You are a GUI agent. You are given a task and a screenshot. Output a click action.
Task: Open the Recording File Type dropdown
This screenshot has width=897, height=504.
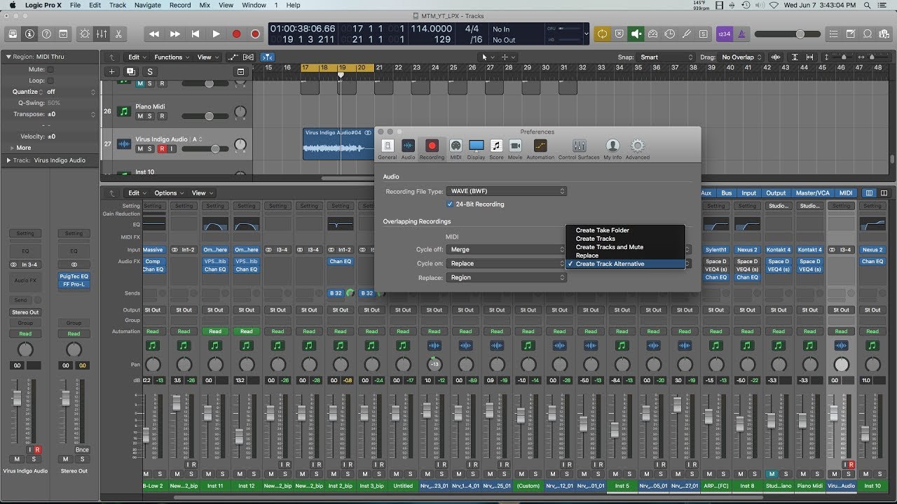pyautogui.click(x=507, y=191)
